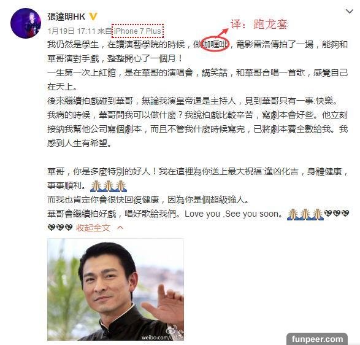The width and height of the screenshot is (360, 345).
Task: Click the up caret beside 收起全文
Action: (x=120, y=228)
